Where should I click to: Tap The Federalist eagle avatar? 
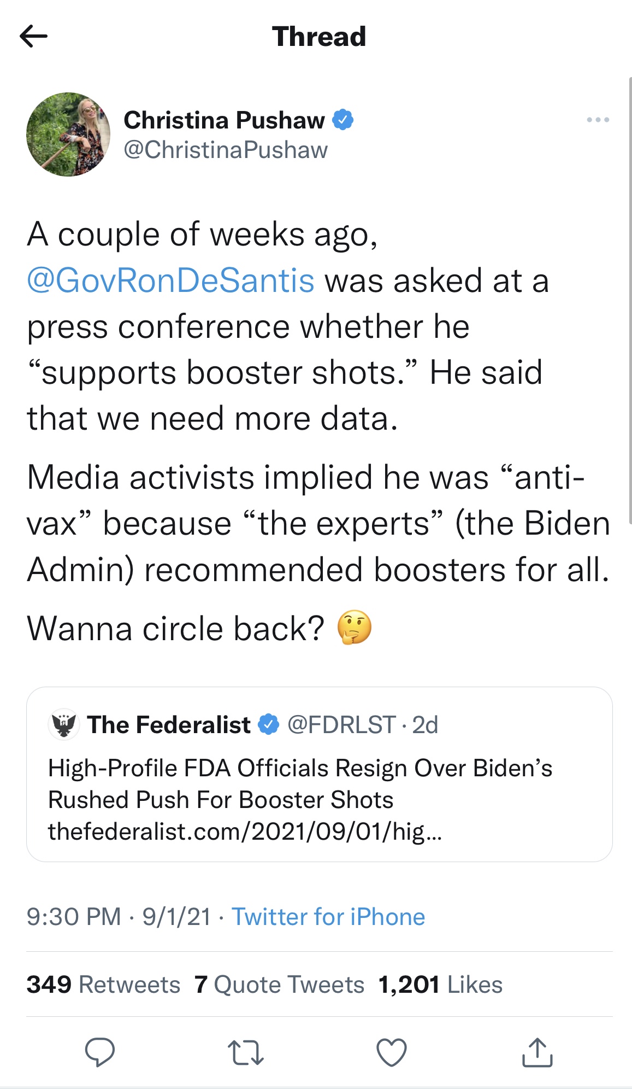pos(64,724)
